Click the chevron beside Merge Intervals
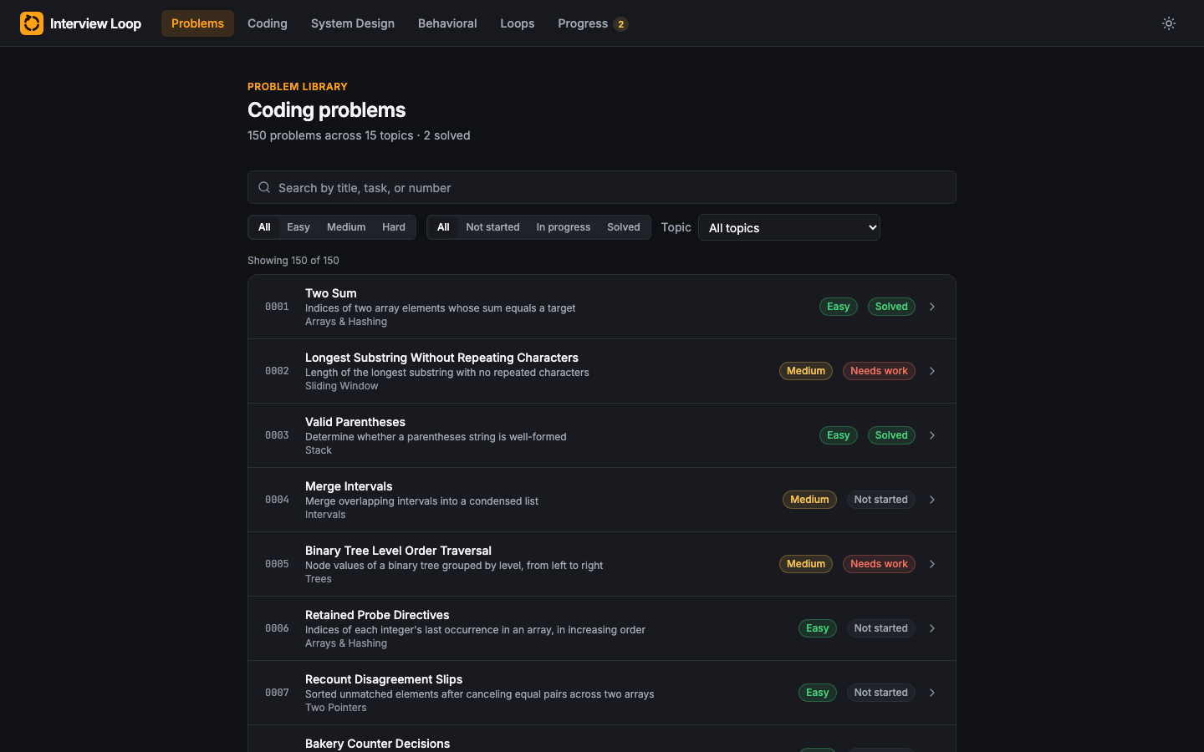Image resolution: width=1204 pixels, height=752 pixels. (932, 500)
